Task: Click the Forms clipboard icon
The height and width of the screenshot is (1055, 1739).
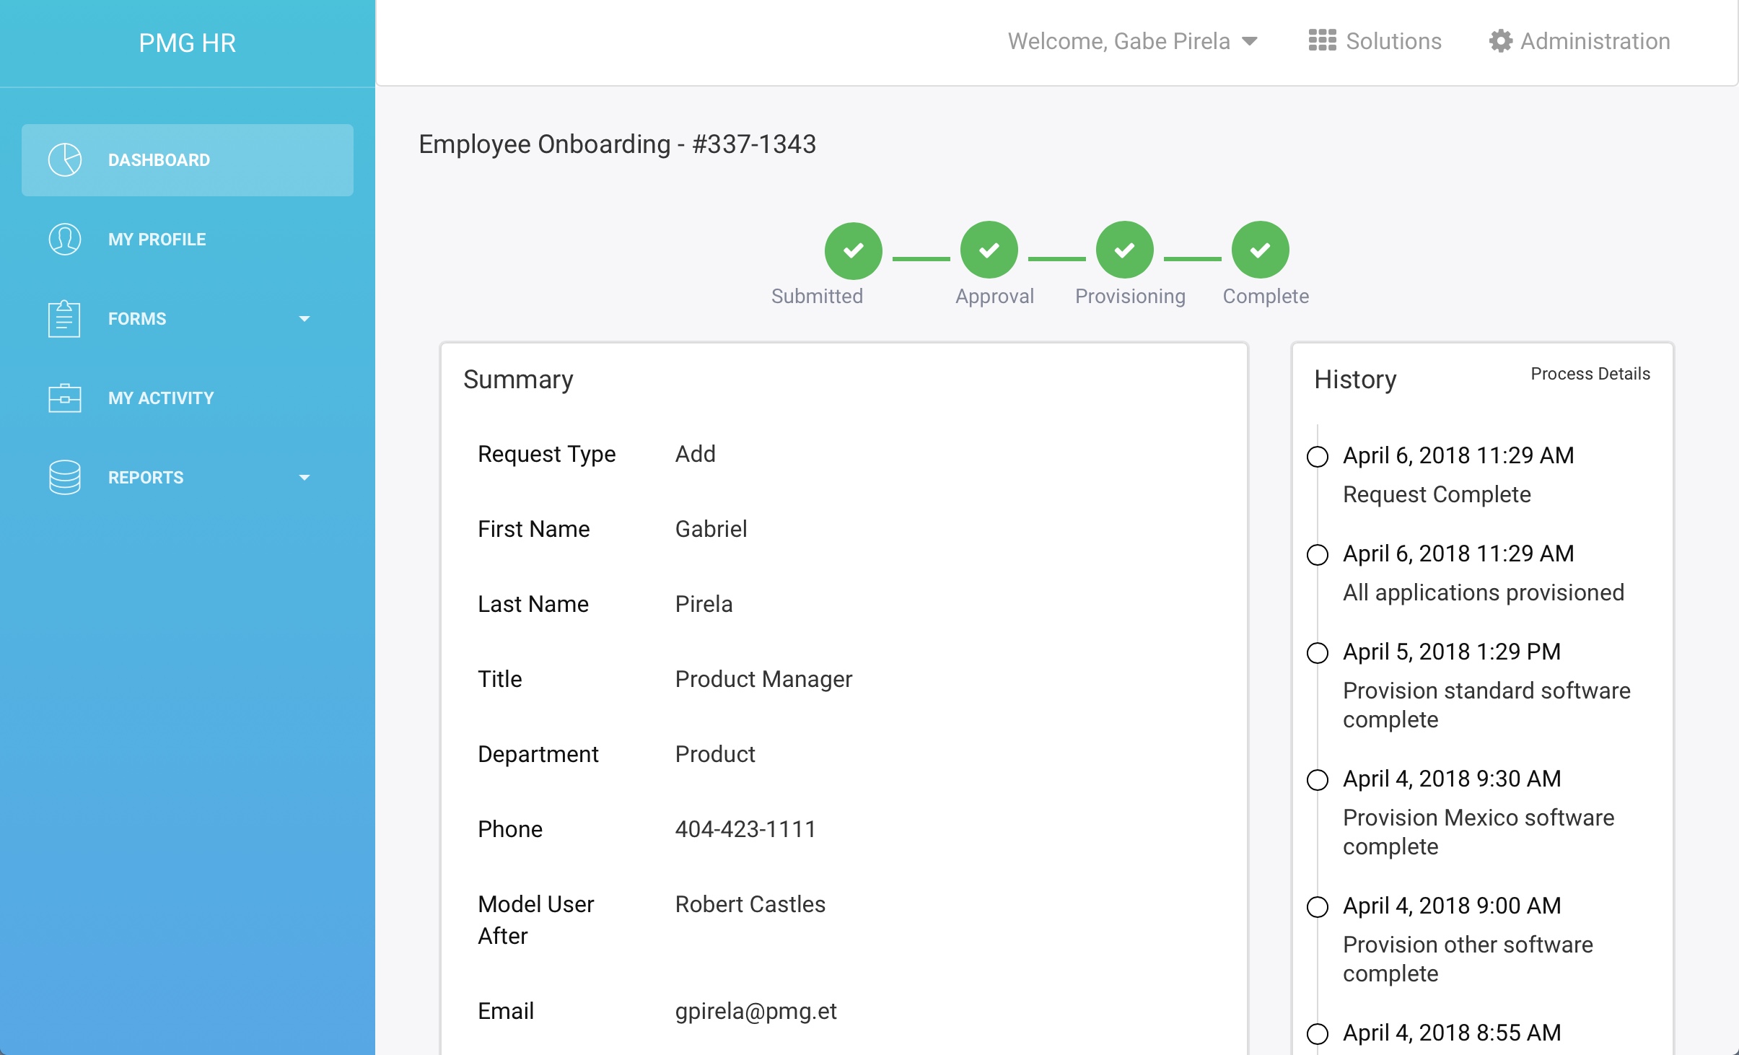Action: tap(65, 318)
